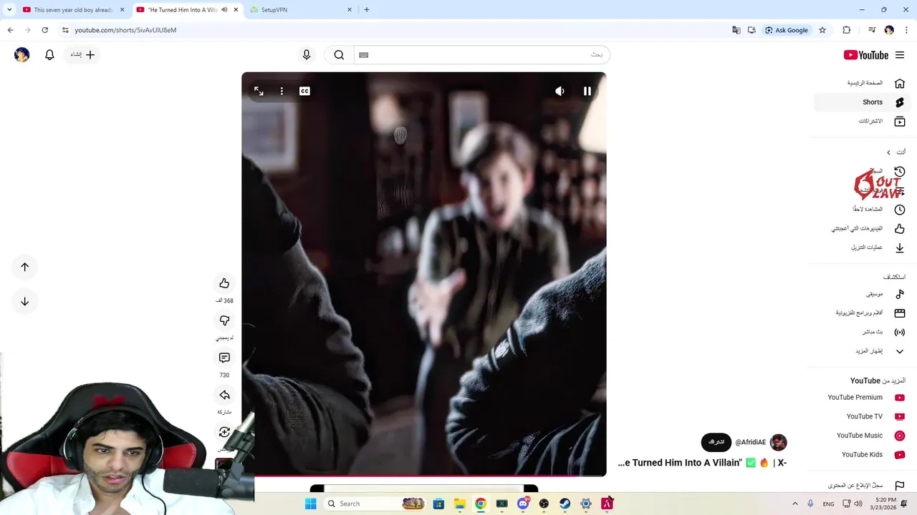Screen dimensions: 917x515
Task: Like the Short with 368K likes
Action: point(224,283)
